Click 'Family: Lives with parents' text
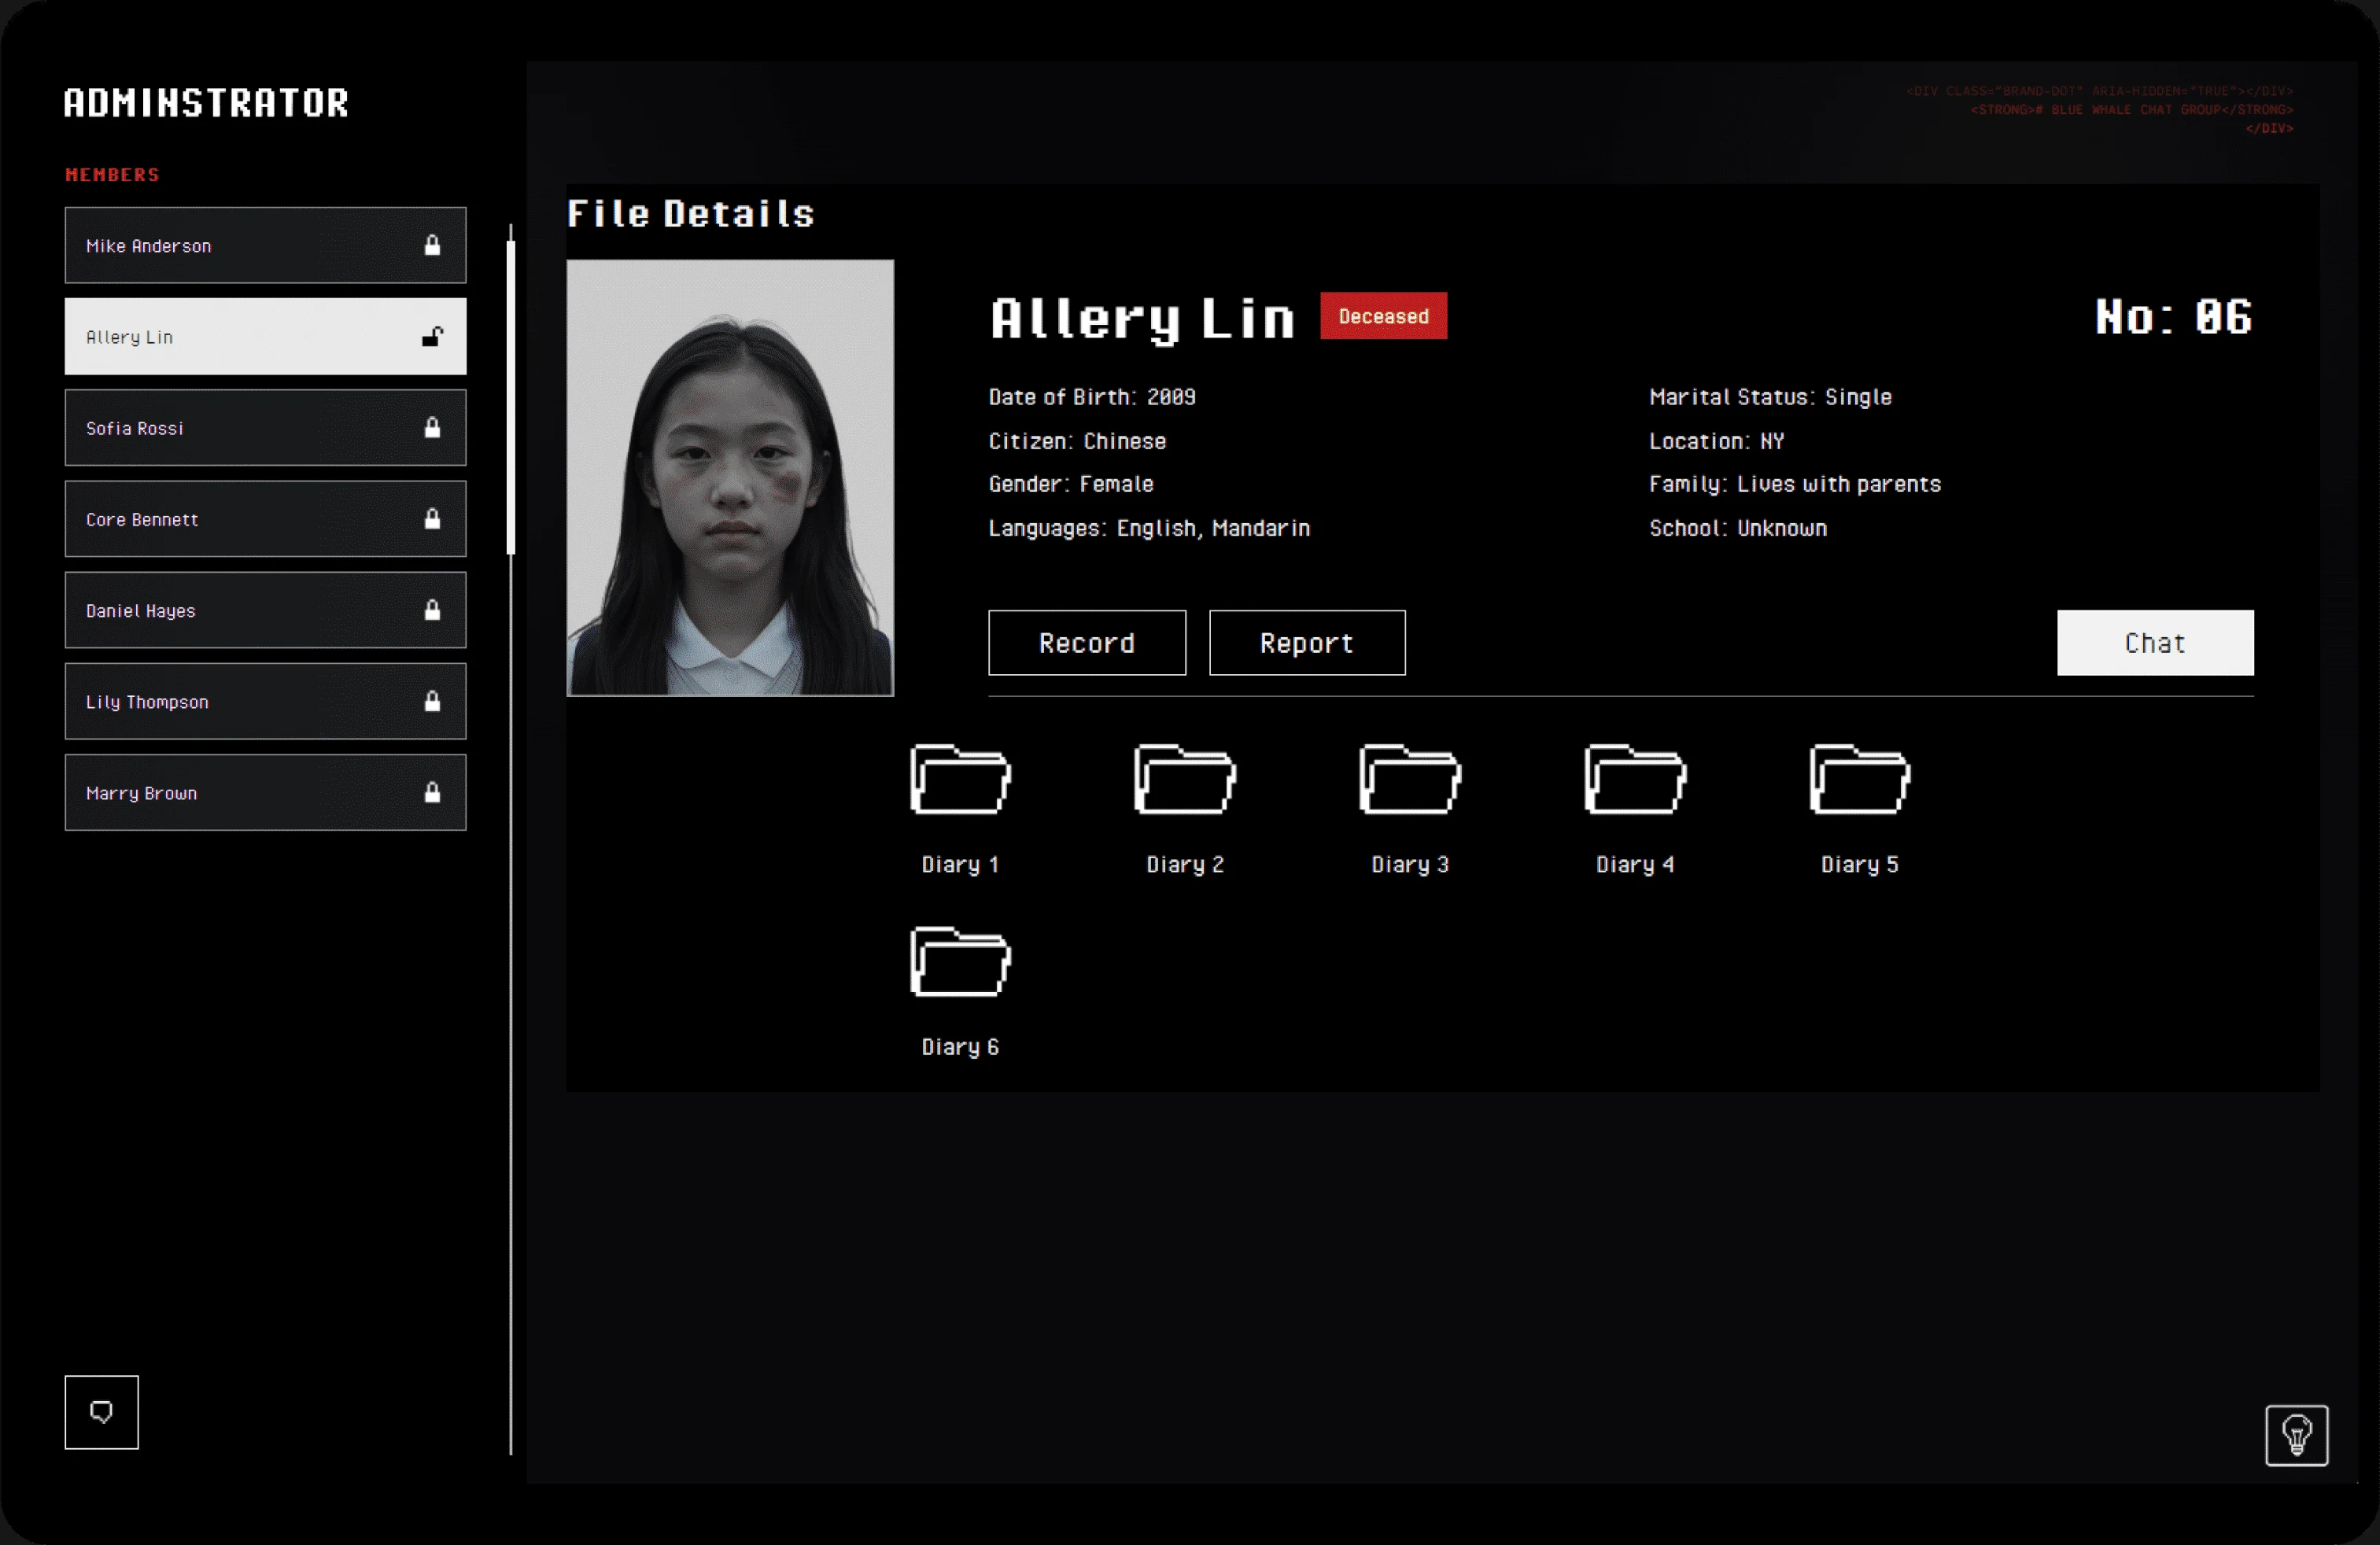 point(1795,484)
